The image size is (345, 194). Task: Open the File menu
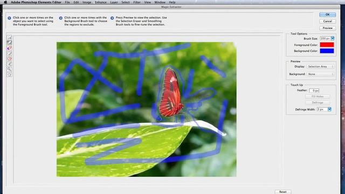tap(67, 2)
